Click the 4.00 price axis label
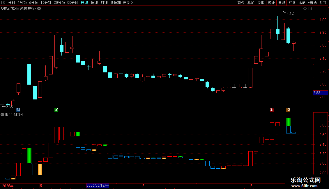The image size is (329, 189). tap(323, 20)
